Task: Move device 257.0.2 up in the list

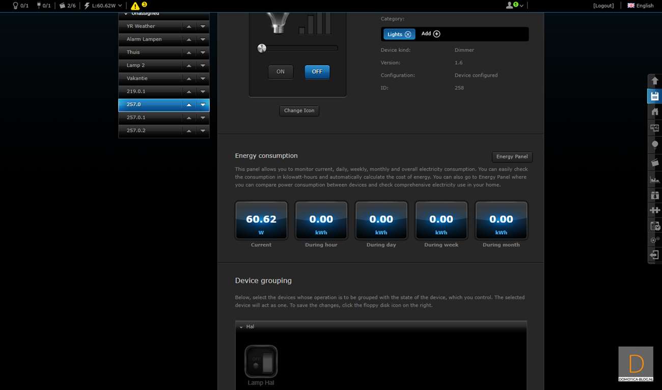Action: (189, 131)
